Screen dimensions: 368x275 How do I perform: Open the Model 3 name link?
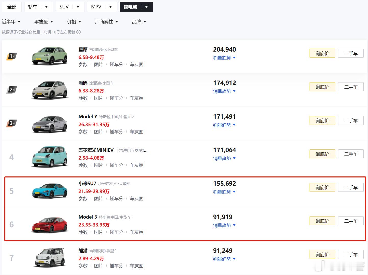coord(88,217)
